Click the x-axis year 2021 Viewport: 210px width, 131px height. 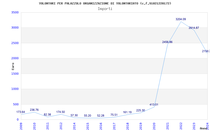point(167,126)
